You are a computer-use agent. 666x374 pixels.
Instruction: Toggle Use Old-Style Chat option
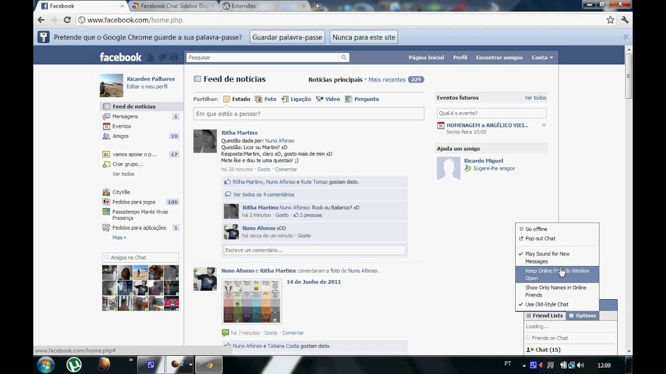pyautogui.click(x=557, y=304)
